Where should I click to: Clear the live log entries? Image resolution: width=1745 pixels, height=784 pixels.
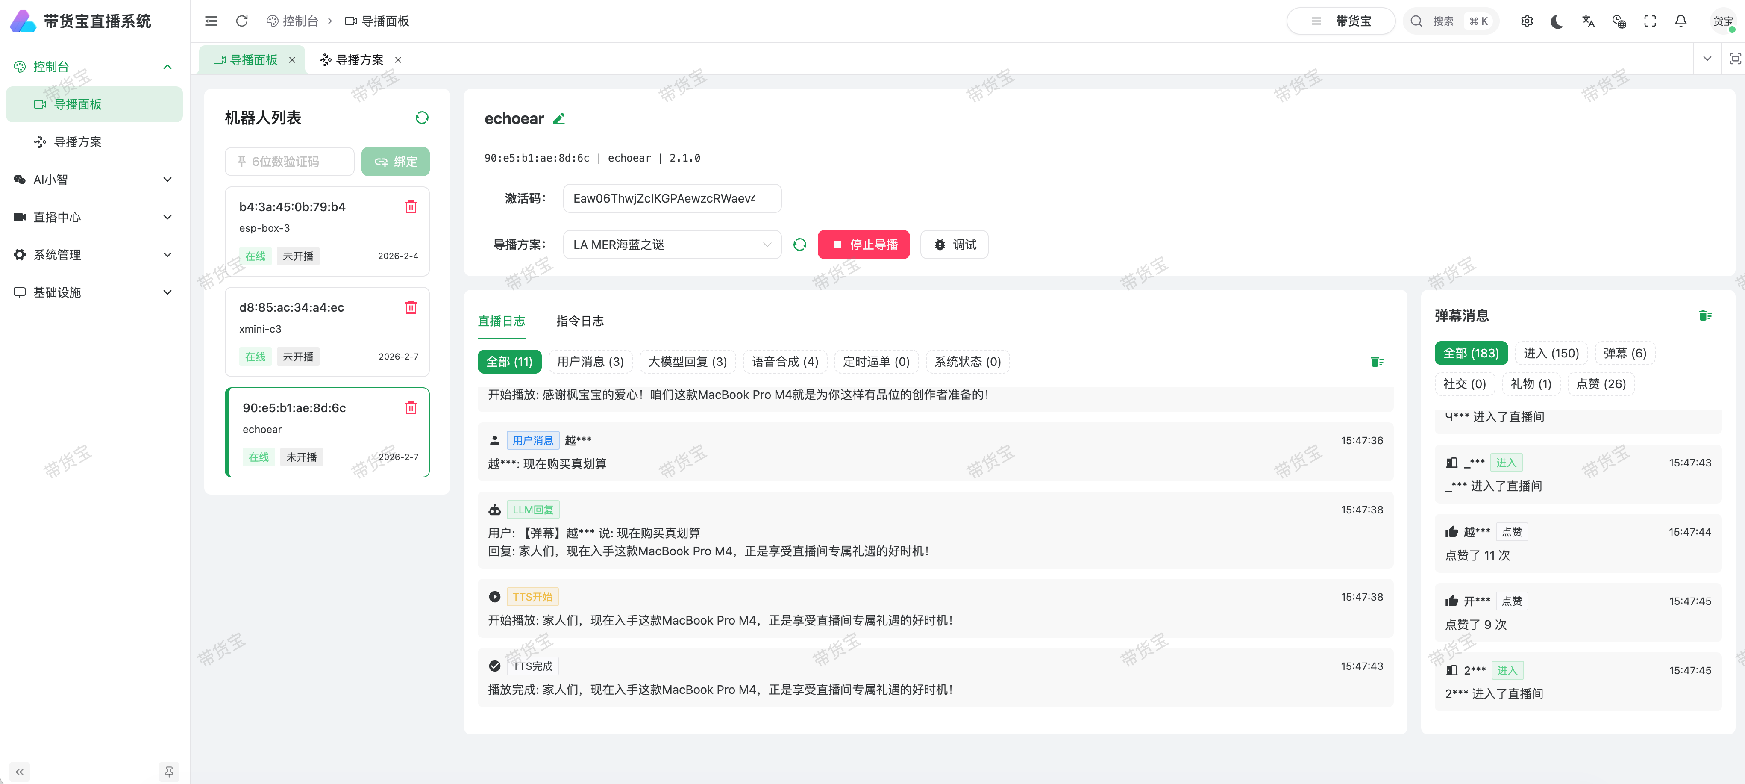pyautogui.click(x=1377, y=362)
